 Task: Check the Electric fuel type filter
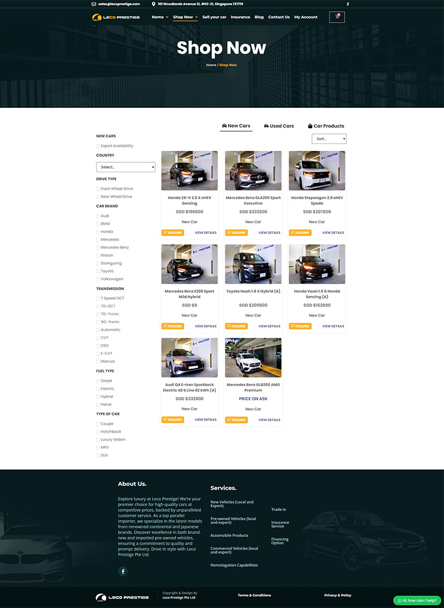(x=98, y=389)
